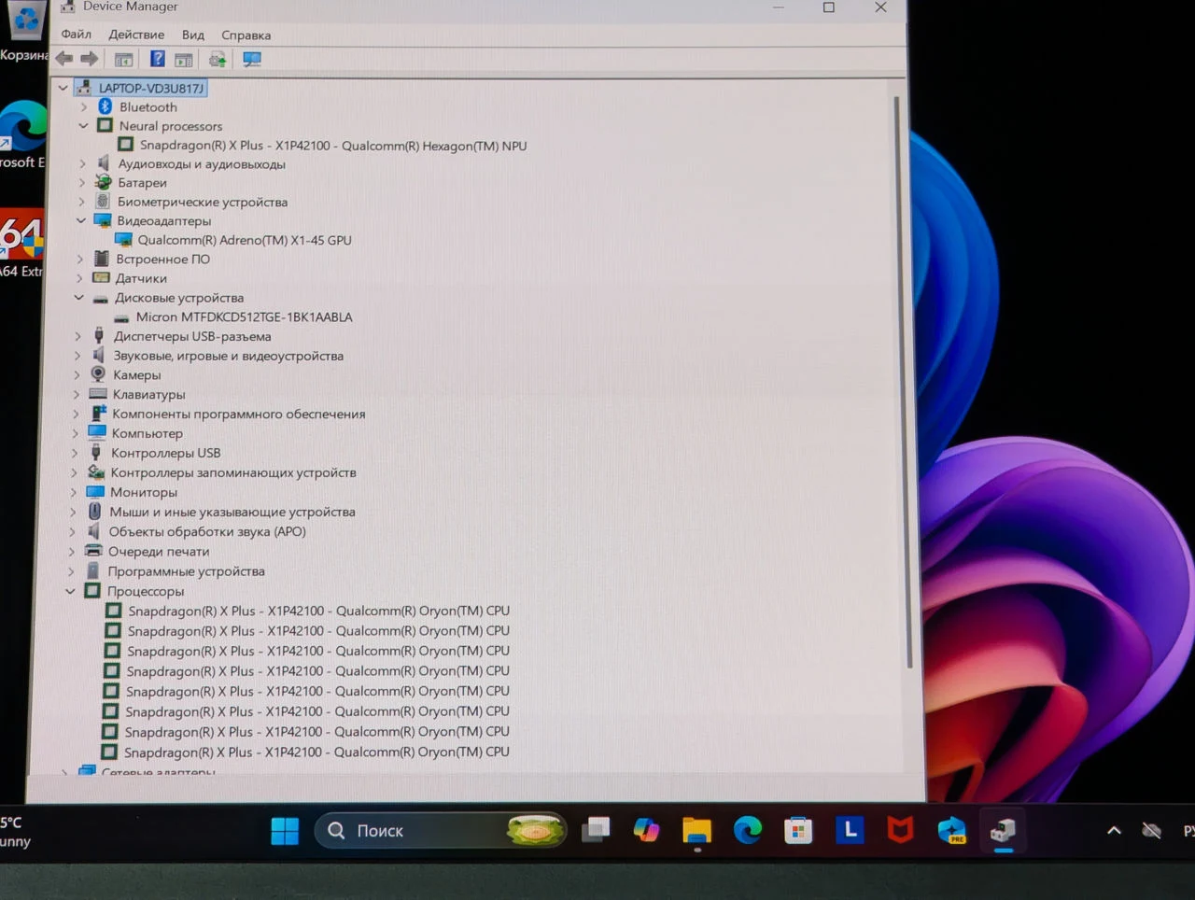Select Биометрические устройства category
The width and height of the screenshot is (1195, 900).
click(203, 202)
